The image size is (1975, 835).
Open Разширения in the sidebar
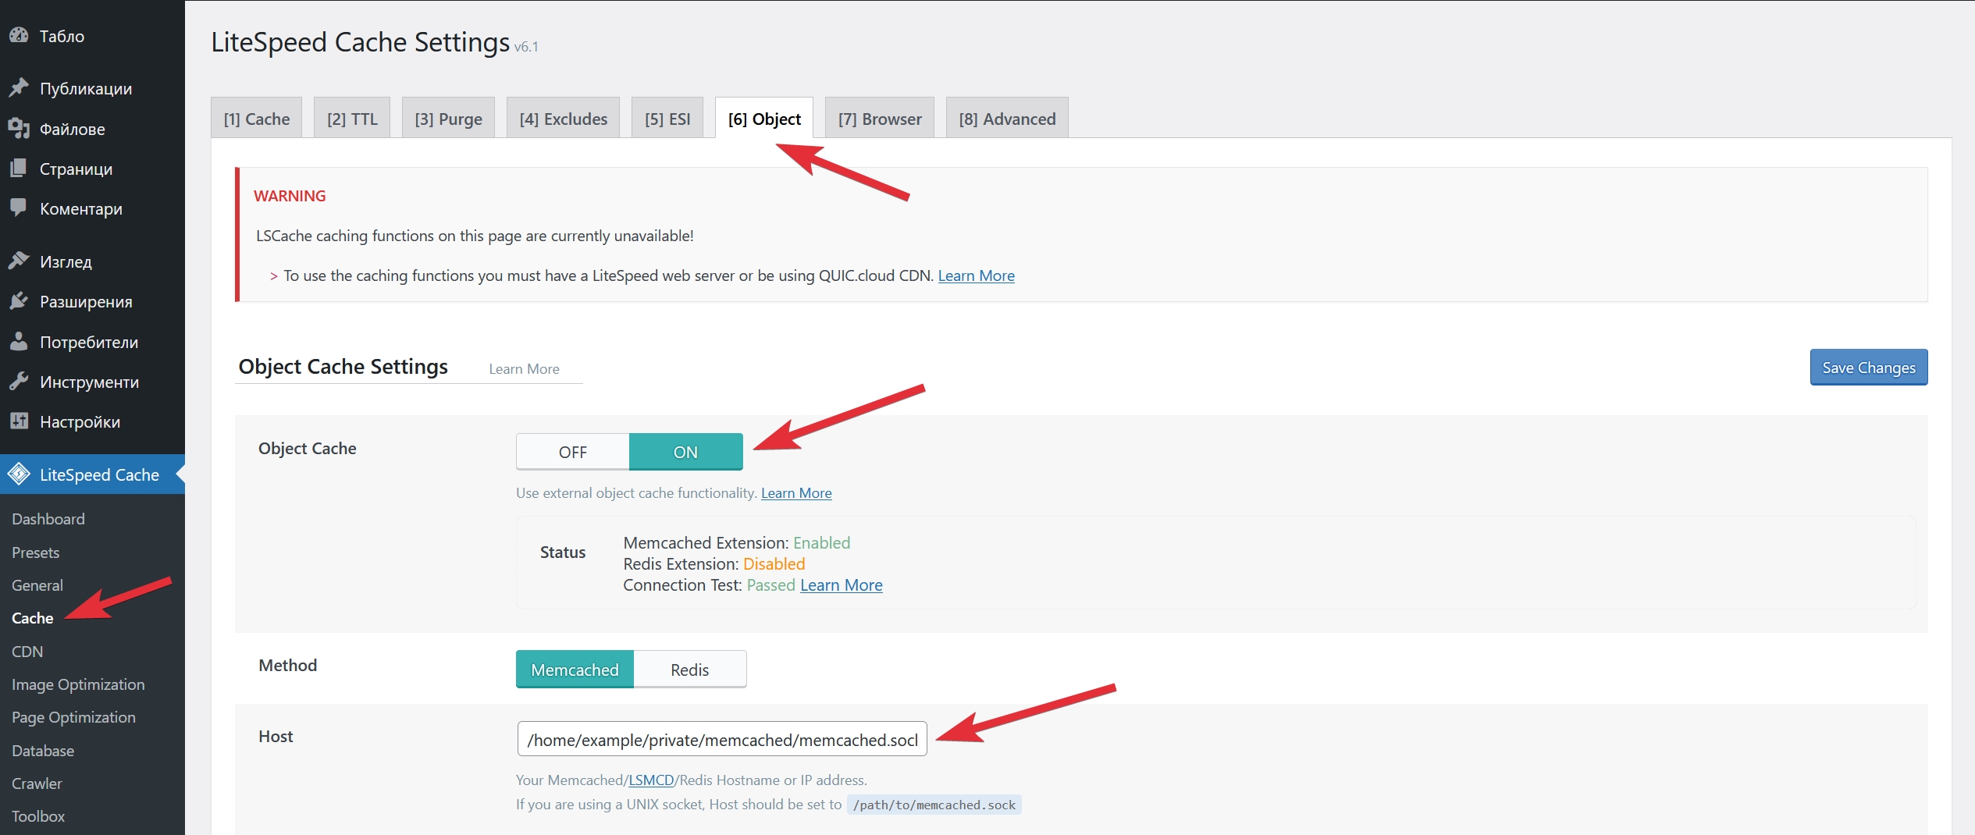point(92,300)
